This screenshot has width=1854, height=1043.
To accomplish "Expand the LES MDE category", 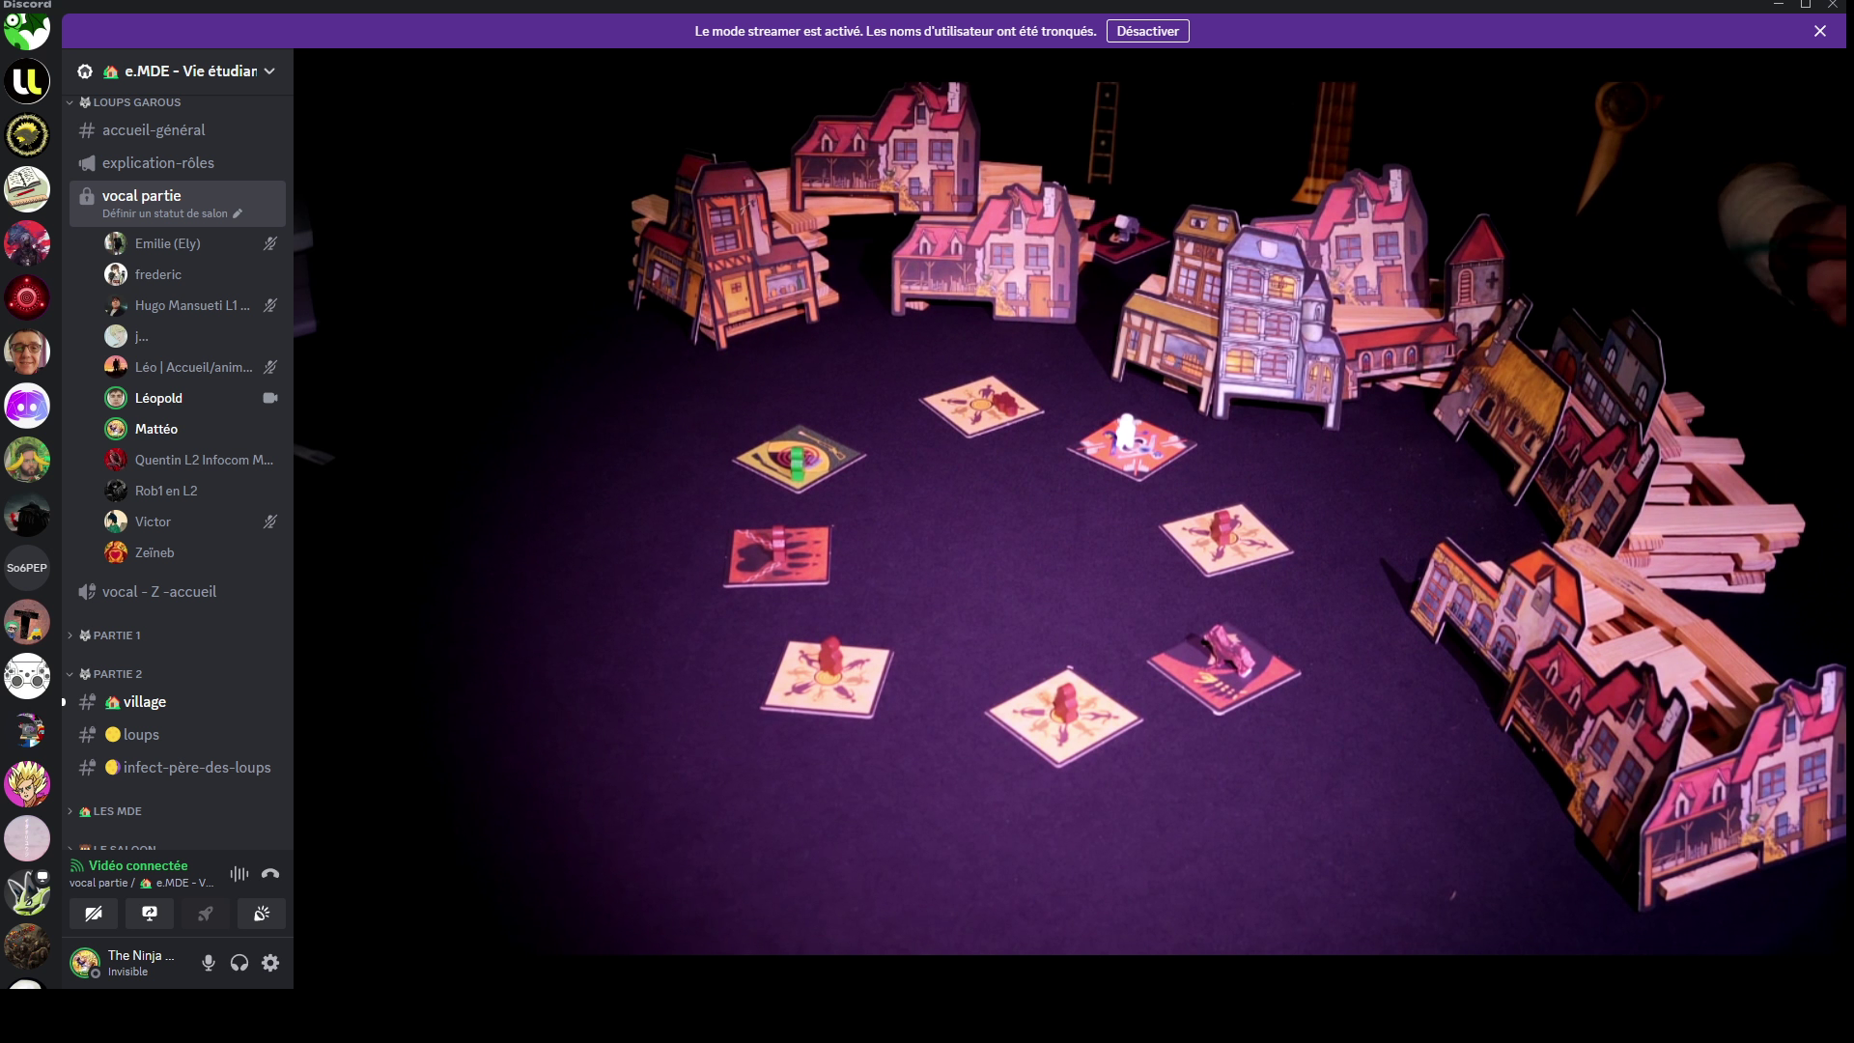I will coord(117,811).
